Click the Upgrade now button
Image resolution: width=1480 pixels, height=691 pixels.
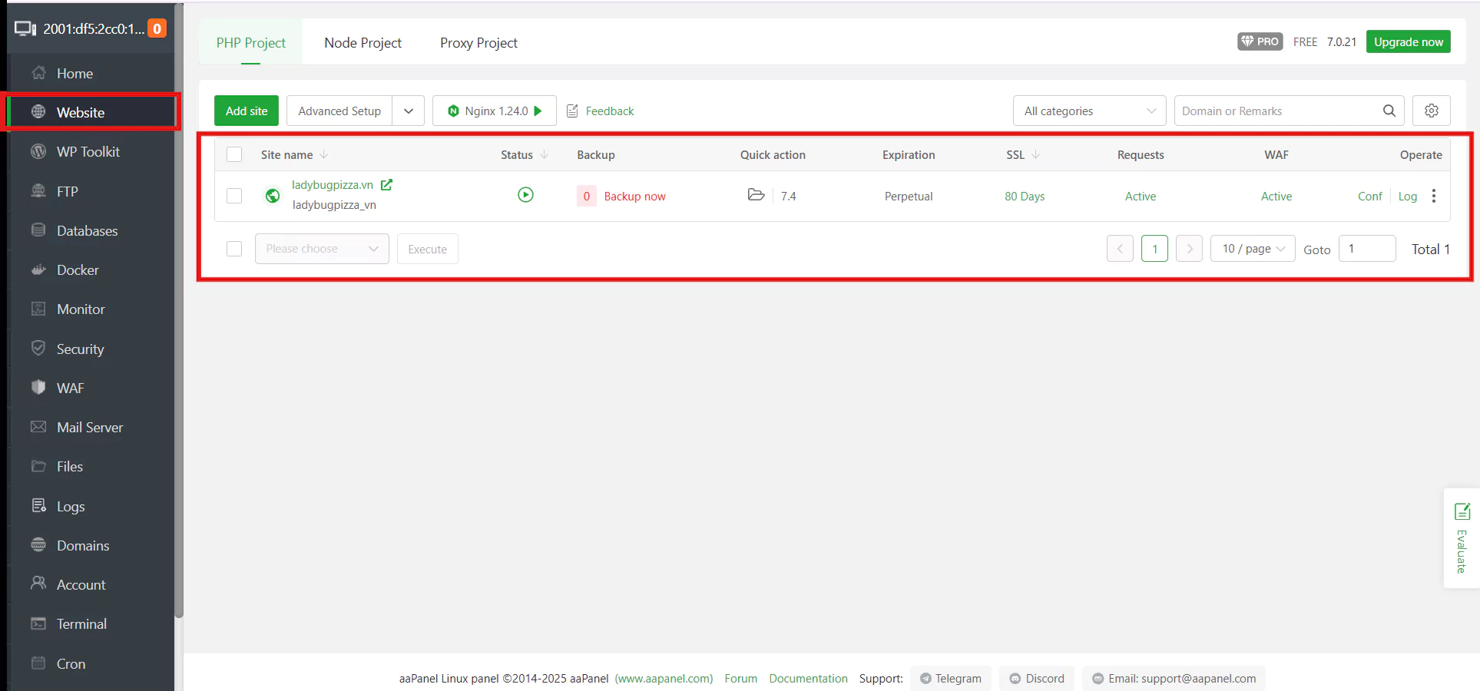point(1409,41)
